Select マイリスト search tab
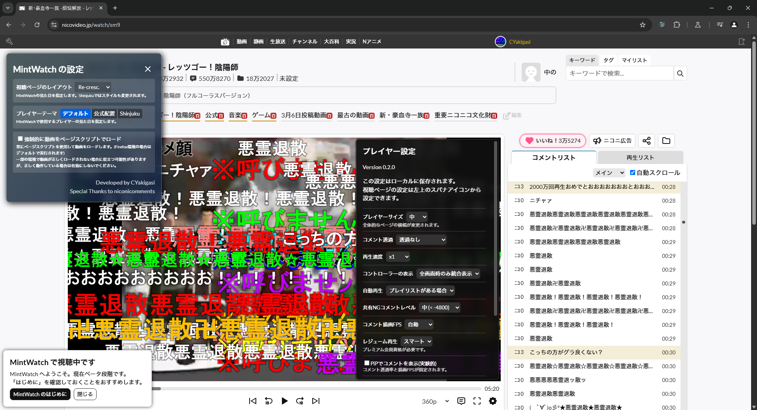Viewport: 757px width, 410px height. (634, 60)
